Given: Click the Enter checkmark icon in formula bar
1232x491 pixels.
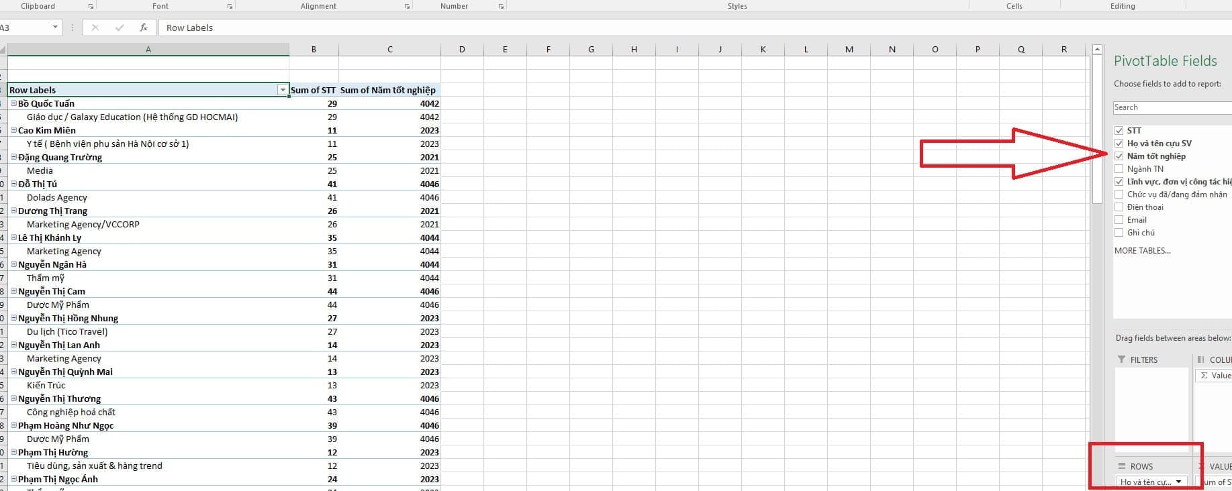Looking at the screenshot, I should 120,28.
